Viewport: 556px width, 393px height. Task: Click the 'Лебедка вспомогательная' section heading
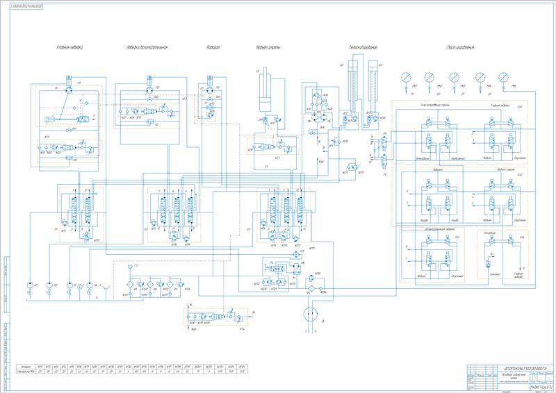coord(147,47)
